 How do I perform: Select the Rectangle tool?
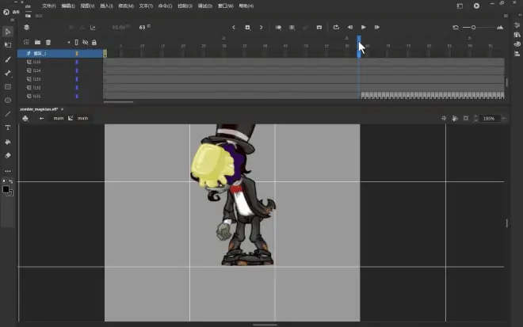click(8, 86)
